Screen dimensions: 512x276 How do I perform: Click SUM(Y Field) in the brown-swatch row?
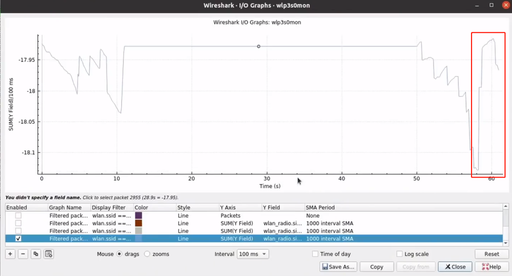click(236, 223)
